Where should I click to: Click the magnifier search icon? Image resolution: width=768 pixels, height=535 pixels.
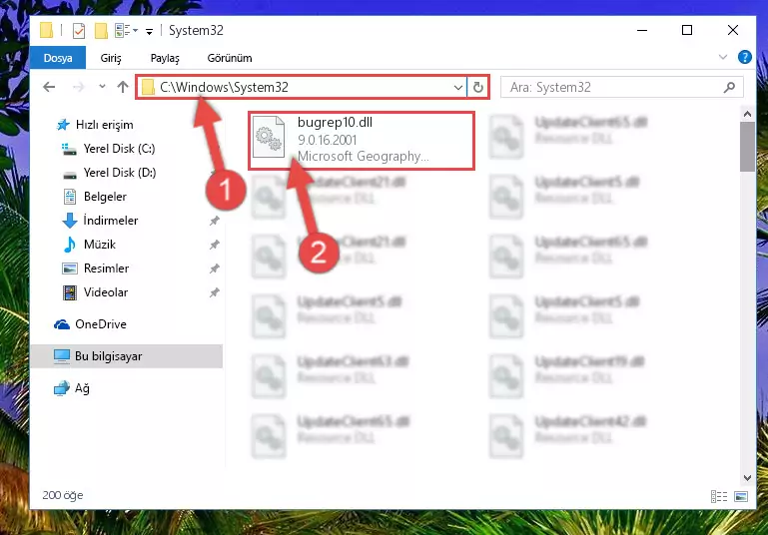729,87
